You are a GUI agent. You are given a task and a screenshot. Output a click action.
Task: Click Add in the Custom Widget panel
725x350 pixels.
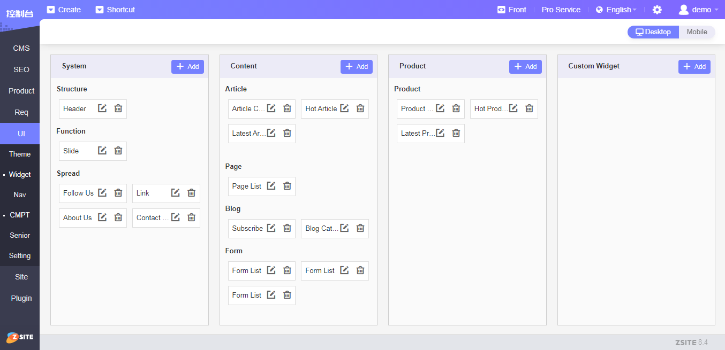[x=694, y=67]
